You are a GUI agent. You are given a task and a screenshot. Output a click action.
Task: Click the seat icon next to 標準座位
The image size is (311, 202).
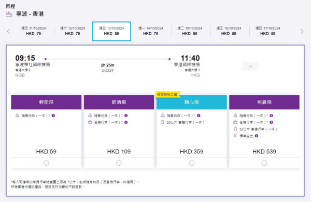coord(235,136)
